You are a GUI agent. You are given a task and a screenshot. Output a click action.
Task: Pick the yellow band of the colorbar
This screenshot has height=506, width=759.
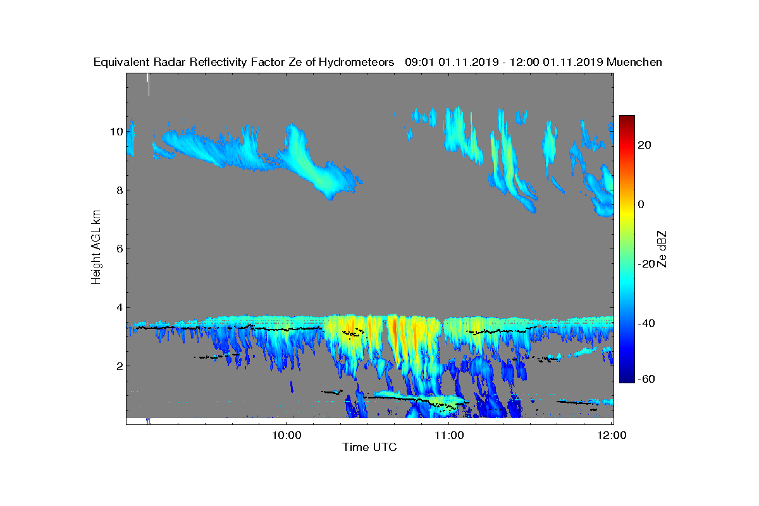(627, 212)
